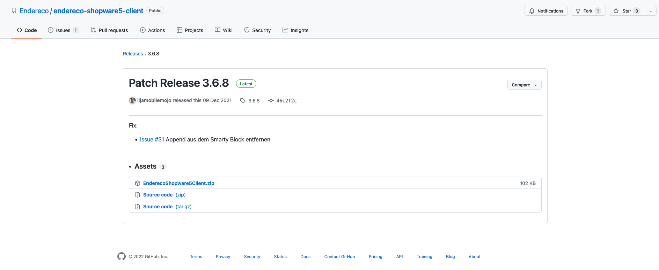The width and height of the screenshot is (659, 270).
Task: Open the Docs footer link
Action: pos(306,257)
